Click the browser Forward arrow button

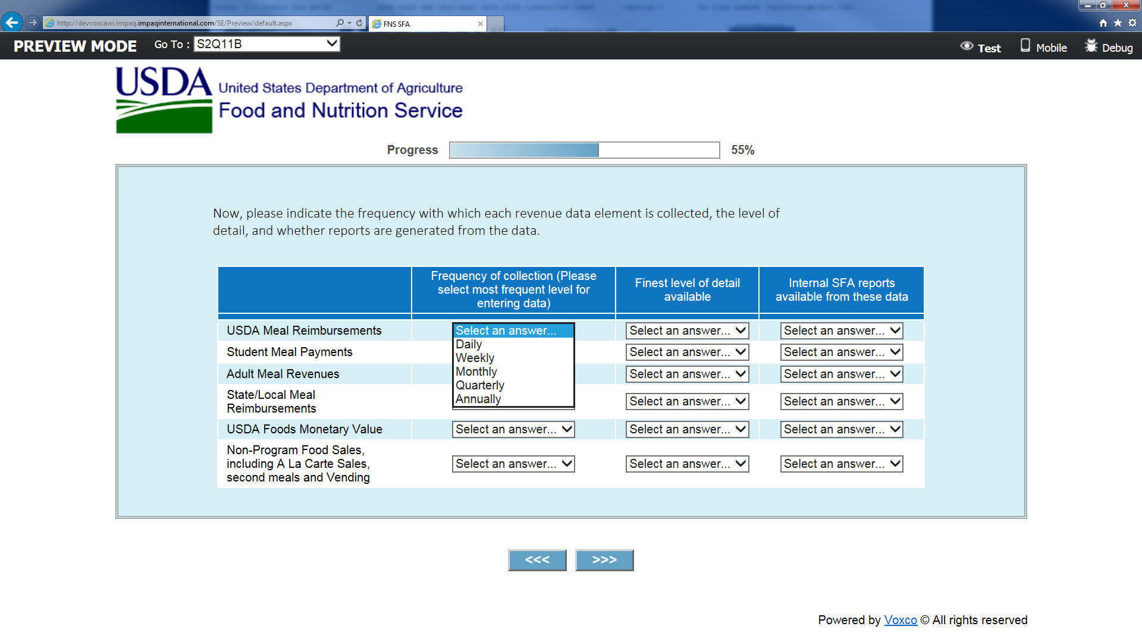(x=33, y=23)
